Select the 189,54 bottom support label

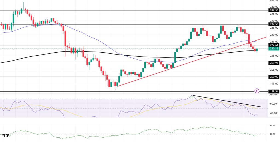point(273,92)
